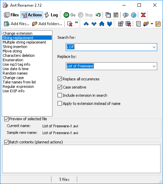This screenshot has width=163, height=184.
Task: Click the 3 files status bar entry
Action: 64,179
